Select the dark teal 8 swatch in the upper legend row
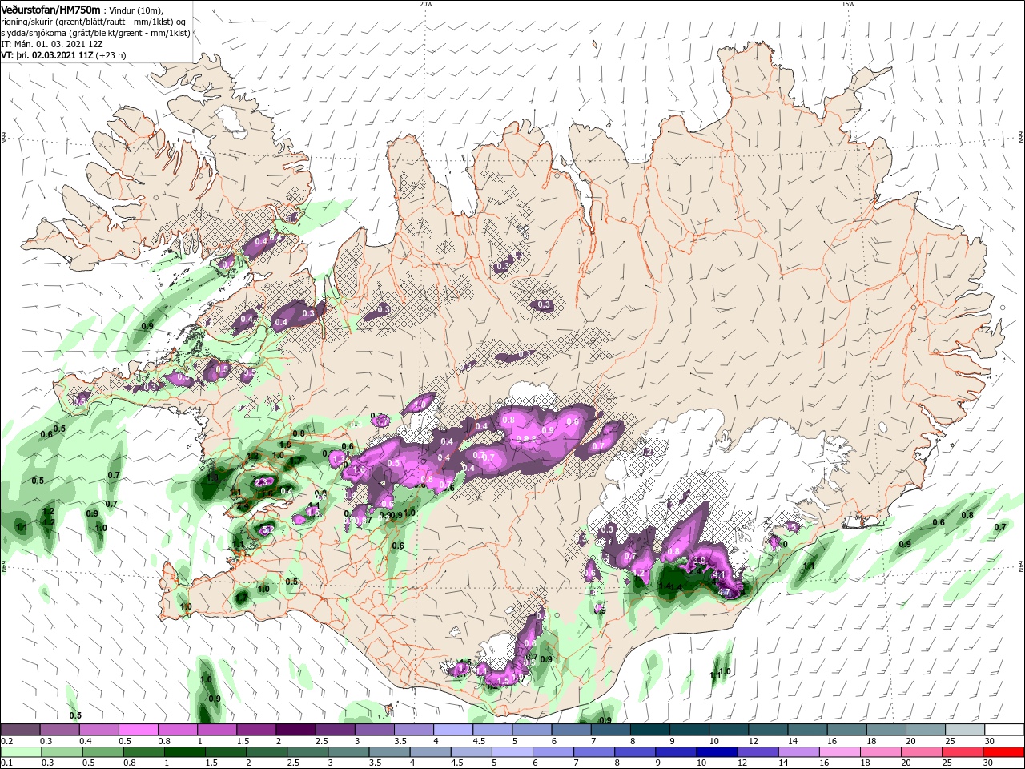Image resolution: width=1025 pixels, height=769 pixels. click(649, 730)
